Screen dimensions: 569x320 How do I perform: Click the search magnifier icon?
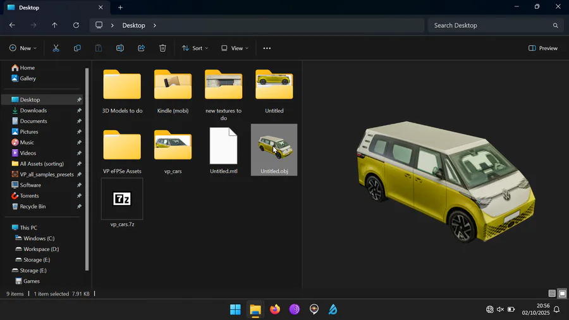click(x=555, y=25)
